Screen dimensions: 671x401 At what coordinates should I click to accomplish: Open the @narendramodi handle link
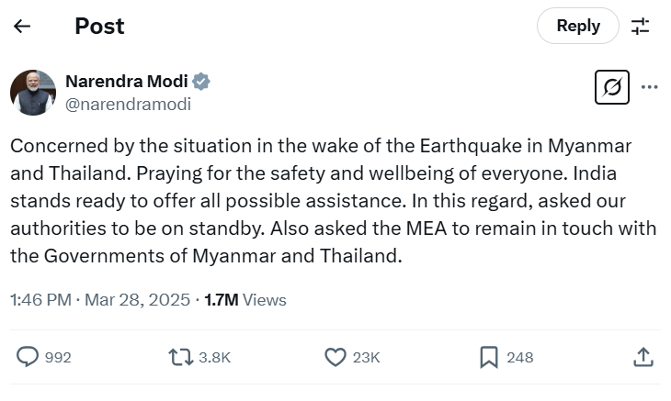click(128, 105)
